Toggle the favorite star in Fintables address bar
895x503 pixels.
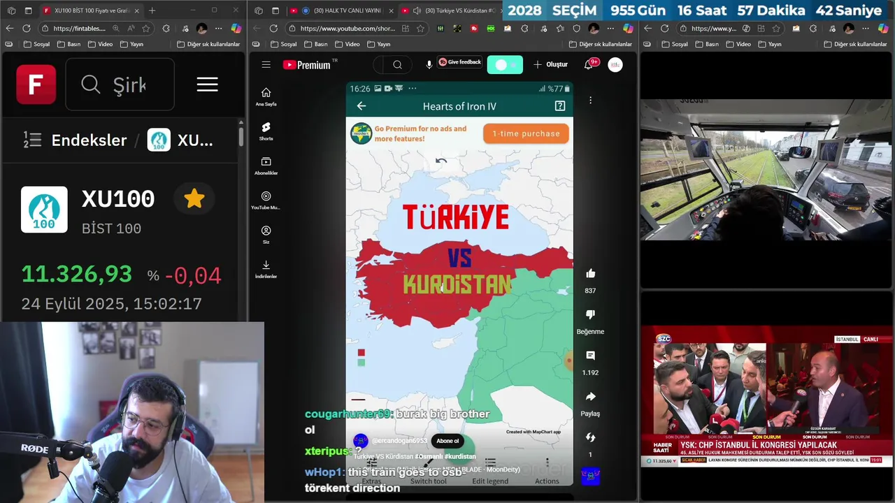(146, 29)
